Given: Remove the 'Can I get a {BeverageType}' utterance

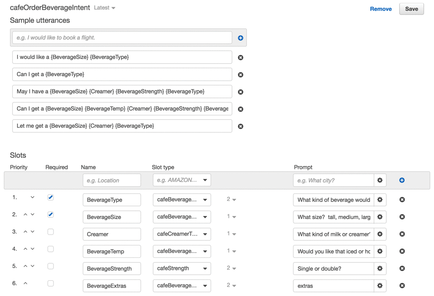Looking at the screenshot, I should coord(240,75).
